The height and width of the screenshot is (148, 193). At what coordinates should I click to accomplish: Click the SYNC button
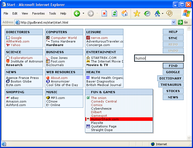(173, 38)
